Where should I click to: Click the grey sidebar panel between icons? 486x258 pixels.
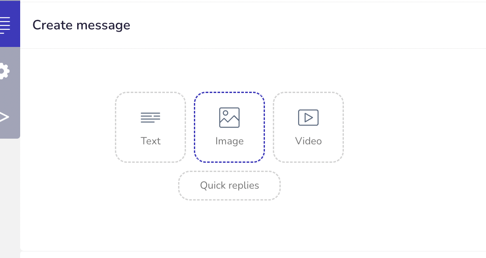10,94
